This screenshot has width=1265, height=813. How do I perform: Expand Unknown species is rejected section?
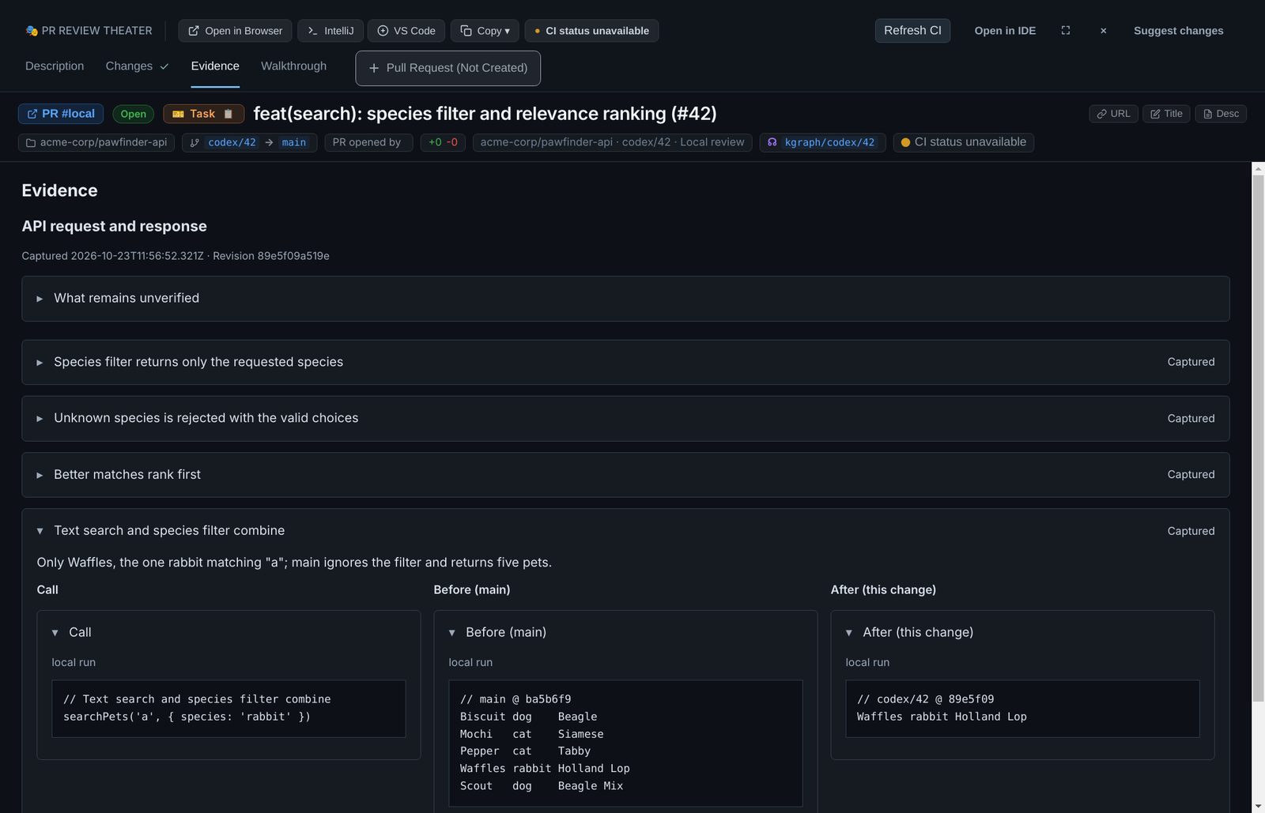click(625, 418)
